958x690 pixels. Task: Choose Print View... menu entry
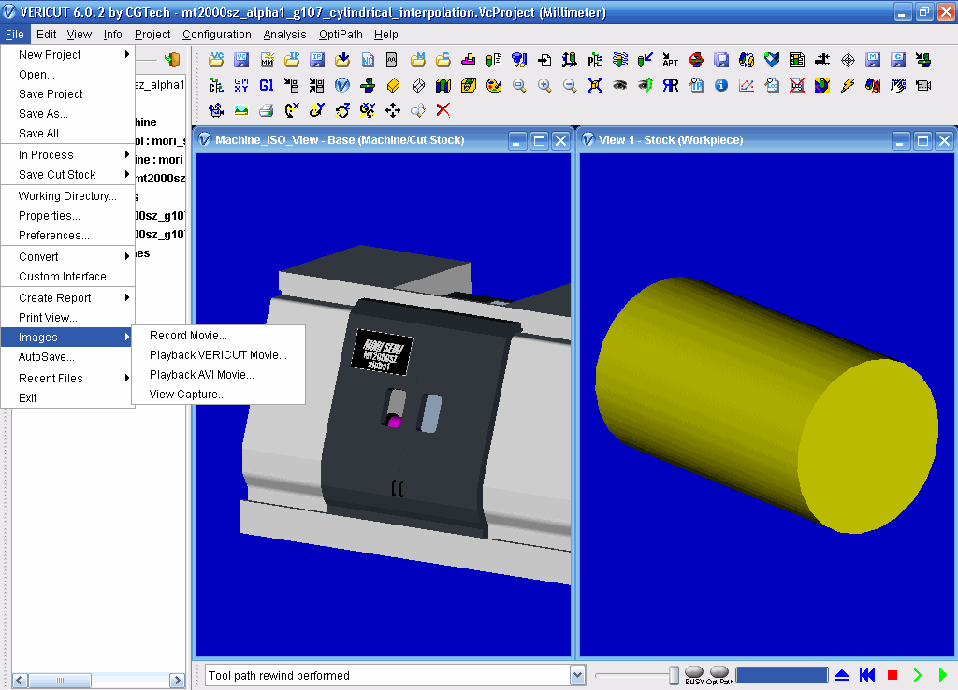tap(67, 317)
